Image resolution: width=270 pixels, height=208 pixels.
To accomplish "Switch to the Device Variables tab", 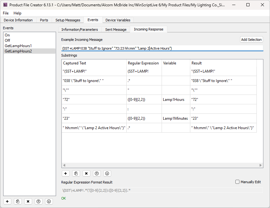I will (x=118, y=20).
